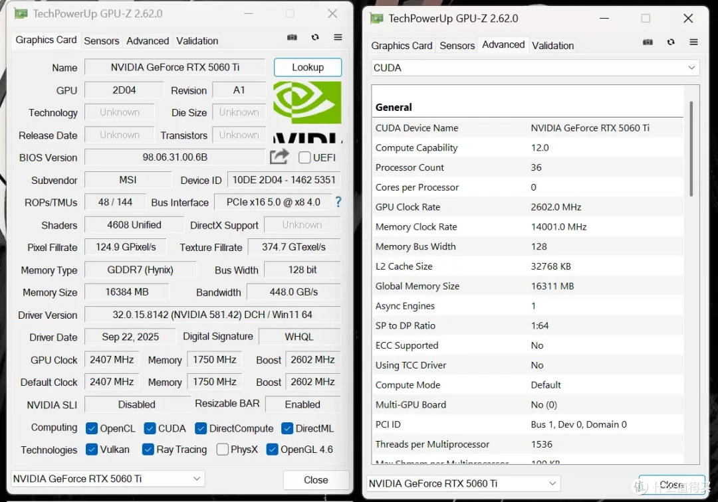Image resolution: width=718 pixels, height=502 pixels.
Task: Click Bus Interface value PCIe x16 5.0
Action: click(x=273, y=202)
